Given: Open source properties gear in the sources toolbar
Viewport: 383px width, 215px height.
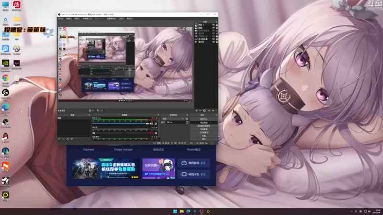Looking at the screenshot, I should pyautogui.click(x=204, y=111).
